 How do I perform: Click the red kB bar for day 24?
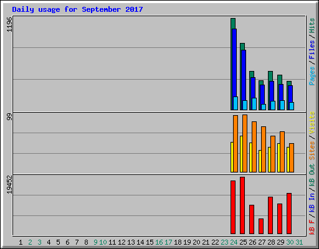(x=233, y=207)
